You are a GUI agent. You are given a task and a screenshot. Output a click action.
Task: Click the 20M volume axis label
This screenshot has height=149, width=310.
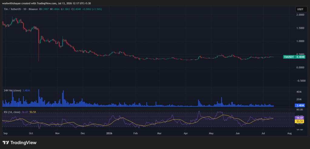point(299,99)
